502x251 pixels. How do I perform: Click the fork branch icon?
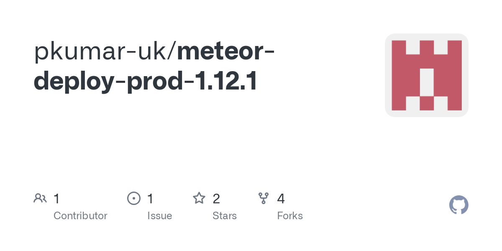[264, 198]
